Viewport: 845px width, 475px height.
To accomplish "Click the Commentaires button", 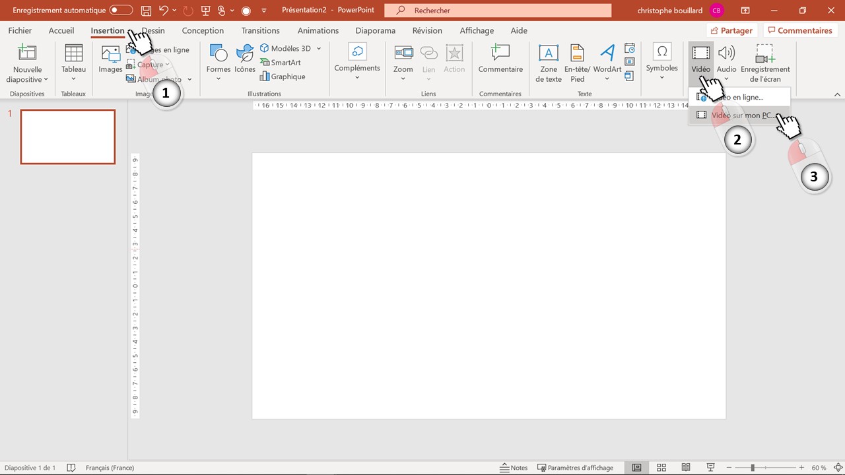I will [799, 30].
